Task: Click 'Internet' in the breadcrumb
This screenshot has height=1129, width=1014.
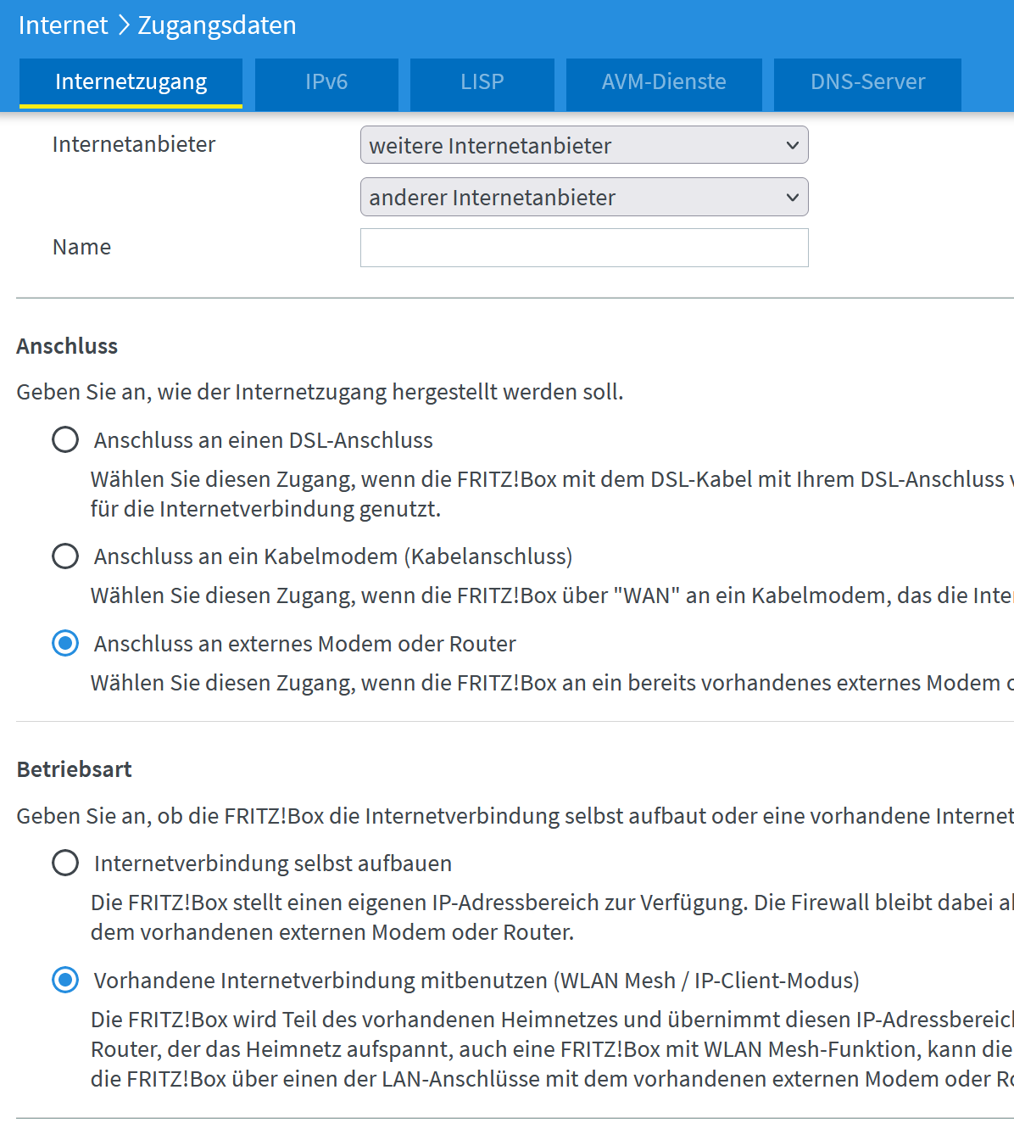Action: tap(64, 25)
